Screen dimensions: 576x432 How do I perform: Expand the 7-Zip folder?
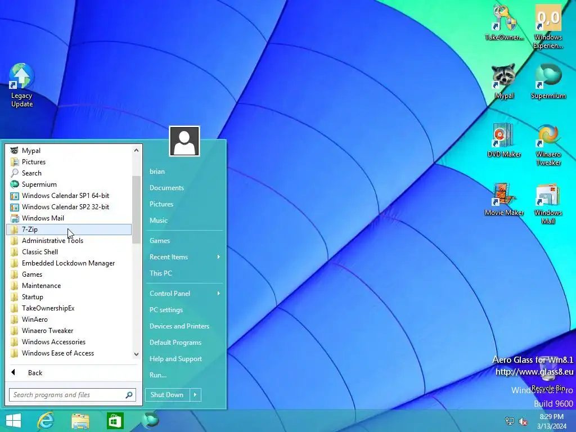tap(69, 229)
